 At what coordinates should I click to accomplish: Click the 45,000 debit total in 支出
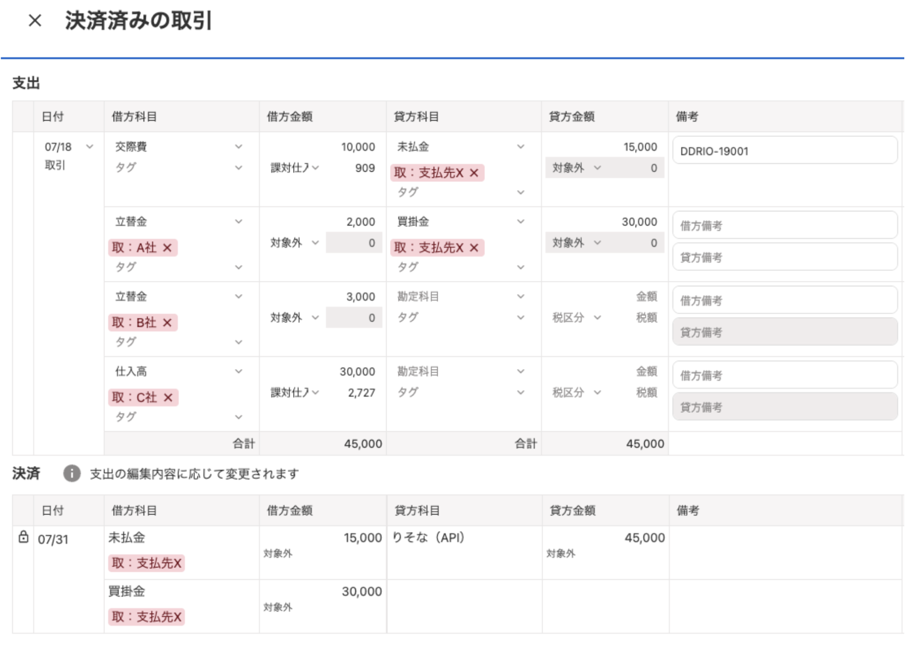(x=363, y=444)
